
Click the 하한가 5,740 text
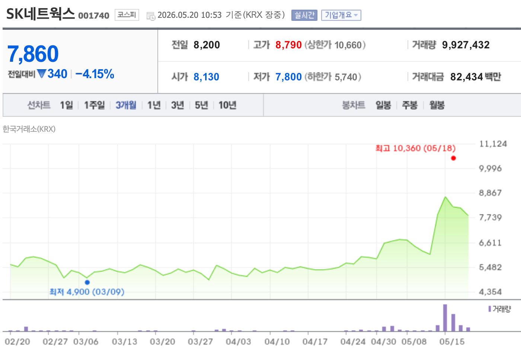pos(333,77)
